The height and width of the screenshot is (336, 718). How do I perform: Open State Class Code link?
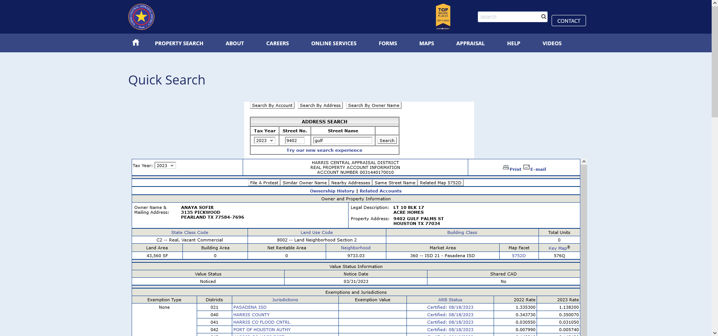(x=190, y=232)
